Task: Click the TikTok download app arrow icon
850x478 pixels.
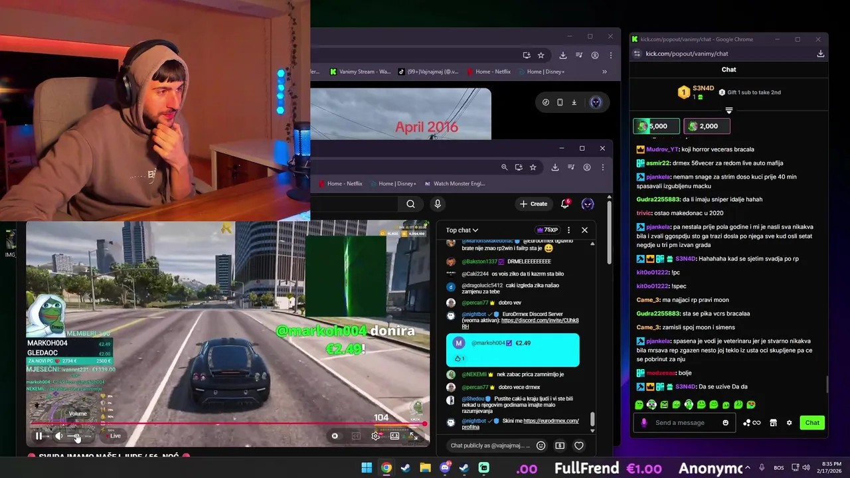Action: 574,102
